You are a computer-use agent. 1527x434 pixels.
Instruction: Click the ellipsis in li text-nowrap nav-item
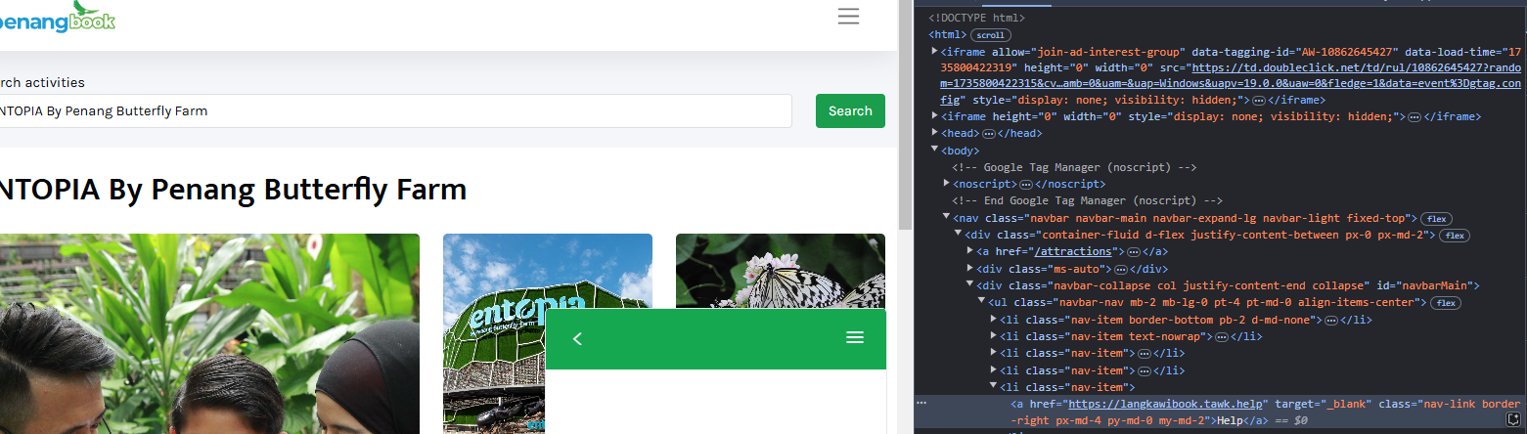pyautogui.click(x=1221, y=337)
